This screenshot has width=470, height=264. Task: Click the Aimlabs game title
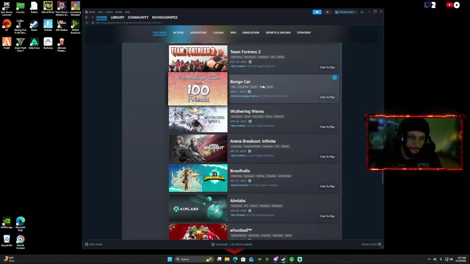coord(238,201)
